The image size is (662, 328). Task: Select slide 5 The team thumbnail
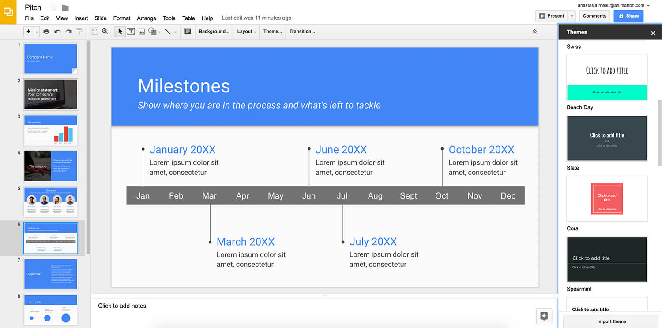(x=51, y=202)
